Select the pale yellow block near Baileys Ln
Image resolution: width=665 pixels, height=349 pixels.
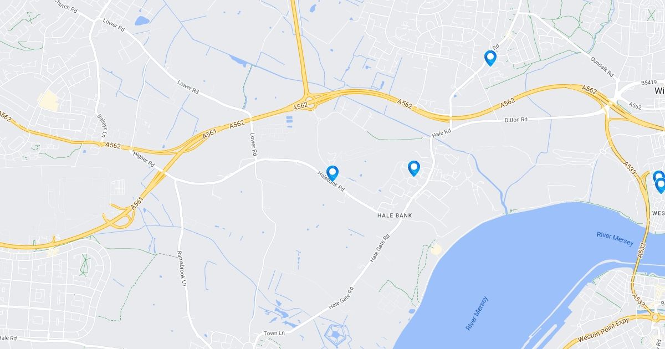[49, 101]
